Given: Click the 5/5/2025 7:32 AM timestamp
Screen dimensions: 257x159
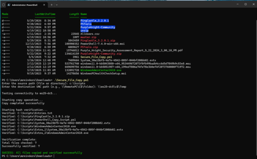Looking at the screenshot, I should (x=42, y=57).
